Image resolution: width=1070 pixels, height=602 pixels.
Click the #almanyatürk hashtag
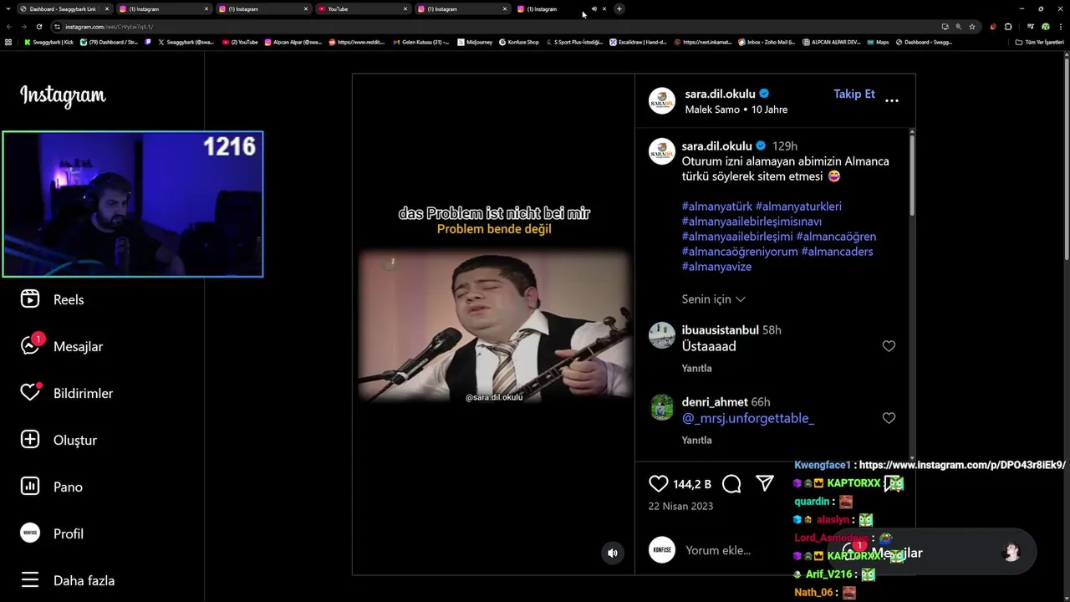click(x=716, y=207)
